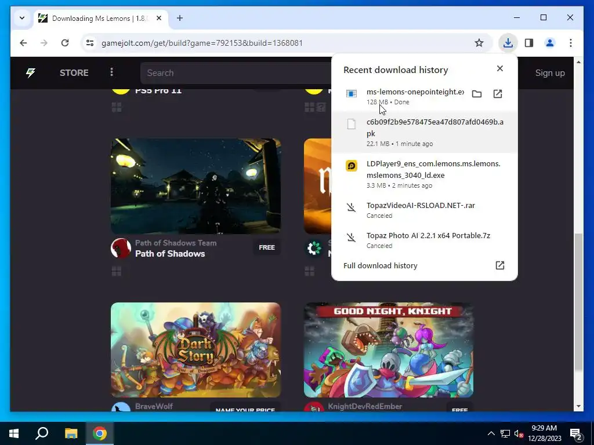Open the notification center icon
This screenshot has width=594, height=445.
click(576, 434)
